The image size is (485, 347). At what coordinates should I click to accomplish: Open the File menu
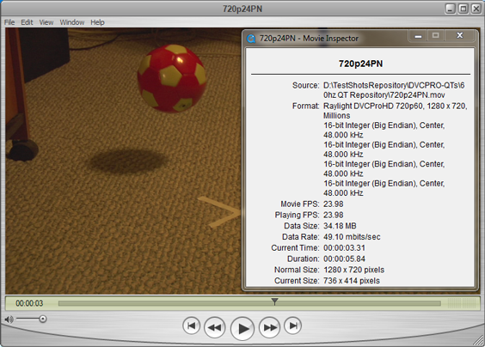click(9, 22)
